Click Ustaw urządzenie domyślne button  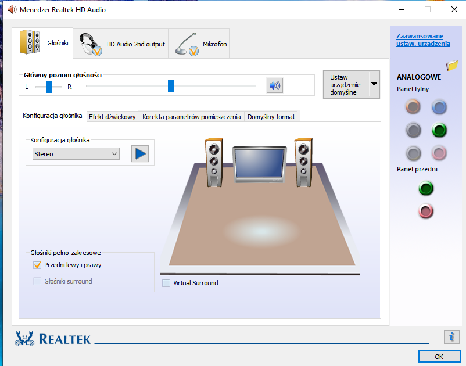pyautogui.click(x=346, y=85)
